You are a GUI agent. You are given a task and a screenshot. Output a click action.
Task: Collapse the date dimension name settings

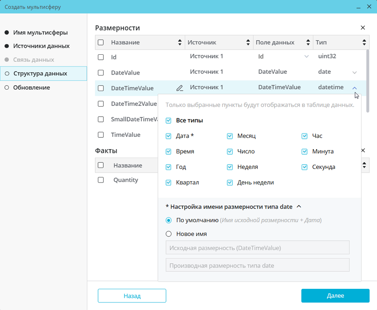click(x=299, y=206)
